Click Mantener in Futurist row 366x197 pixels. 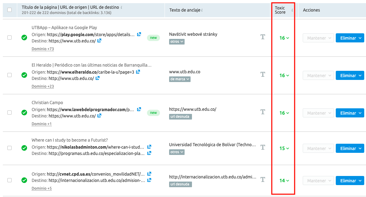pos(319,148)
